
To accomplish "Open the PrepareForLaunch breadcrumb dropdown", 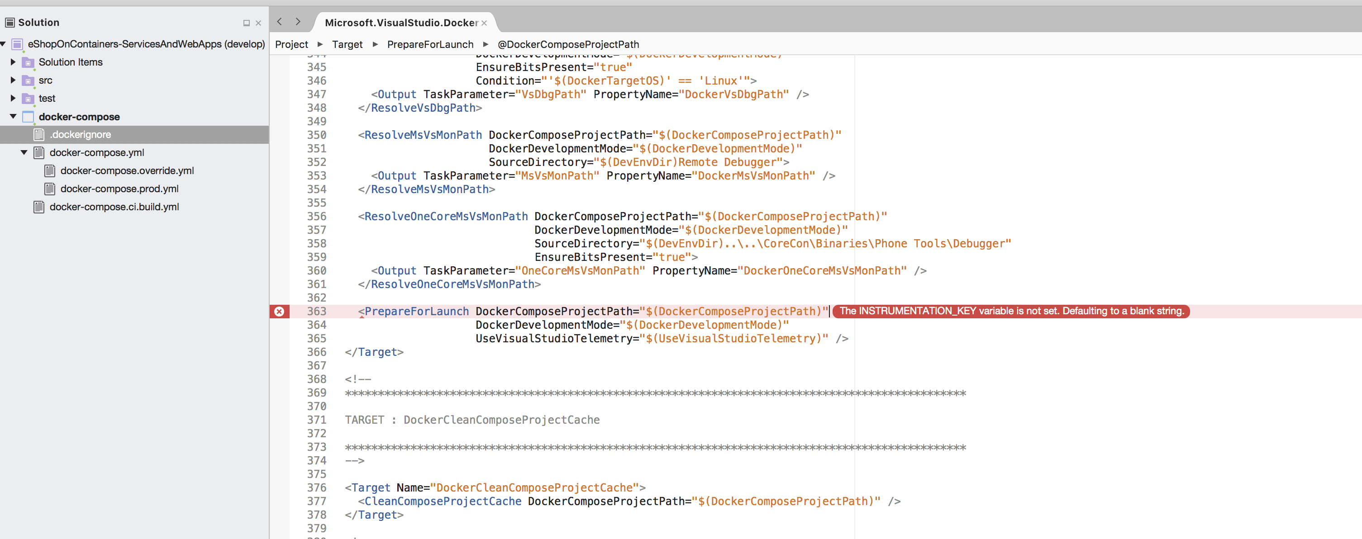I will pos(430,44).
